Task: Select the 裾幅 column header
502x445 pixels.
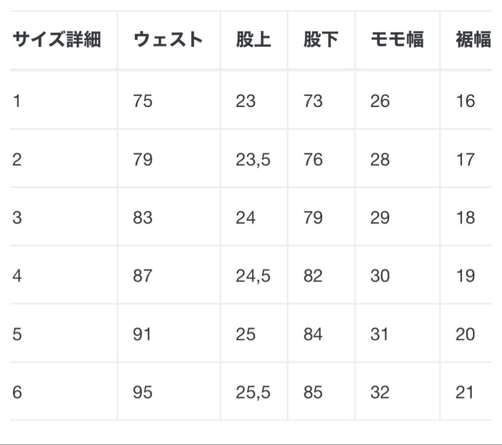Action: click(x=473, y=40)
